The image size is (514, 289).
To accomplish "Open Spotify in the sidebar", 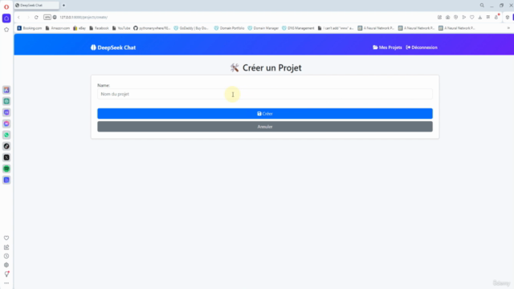I will click(x=6, y=169).
